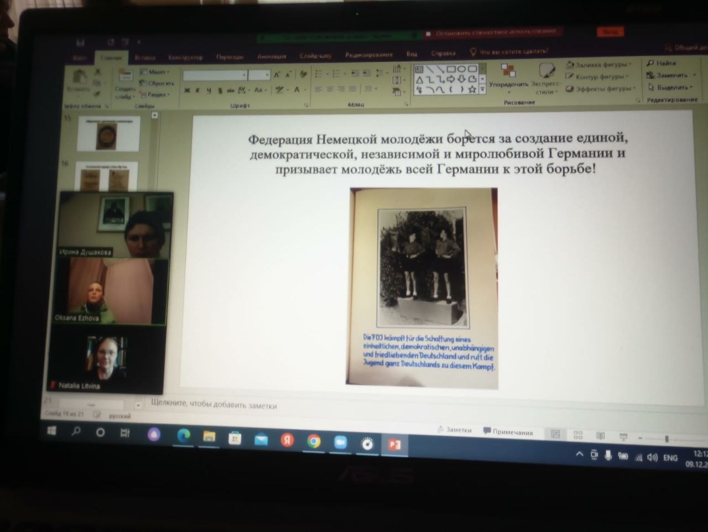Justify the paragraph text
708x532 pixels.
click(x=352, y=89)
